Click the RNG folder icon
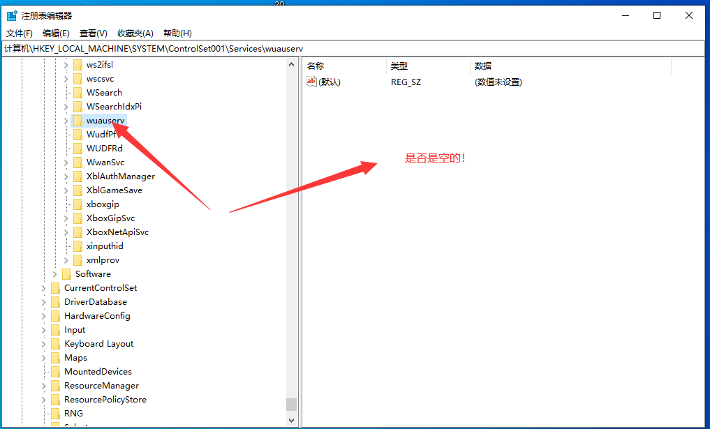The width and height of the screenshot is (710, 429). tap(56, 414)
